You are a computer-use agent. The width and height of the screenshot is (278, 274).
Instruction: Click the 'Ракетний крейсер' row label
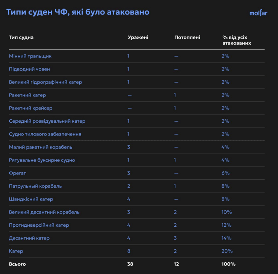pyautogui.click(x=30, y=108)
